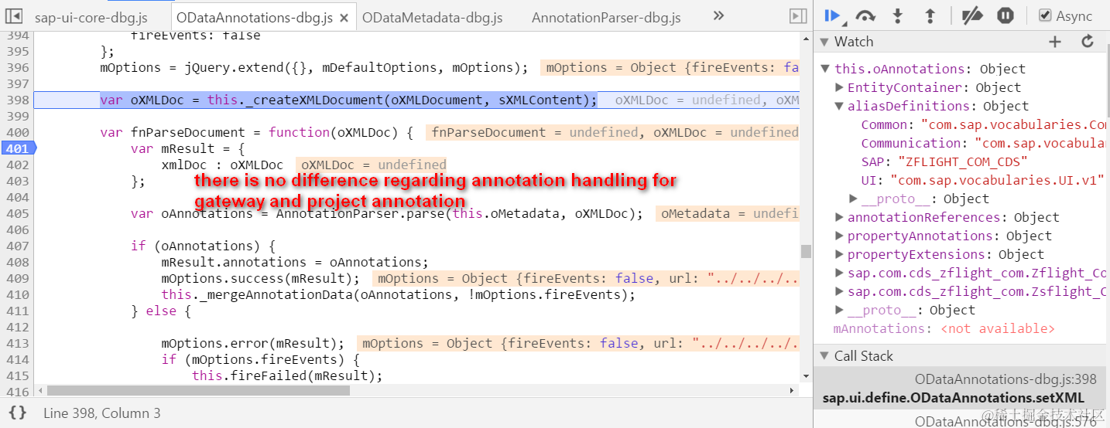Expand __proto__ under aliasDefinitions
Viewport: 1110px width, 428px height.
click(x=853, y=199)
